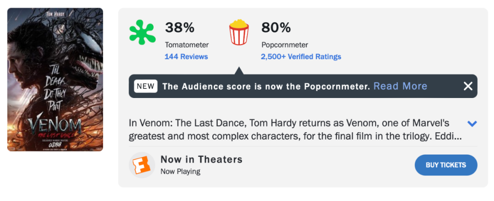Click the orange Fandango ticket icon
Viewport: 494px width, 201px height.
click(141, 165)
